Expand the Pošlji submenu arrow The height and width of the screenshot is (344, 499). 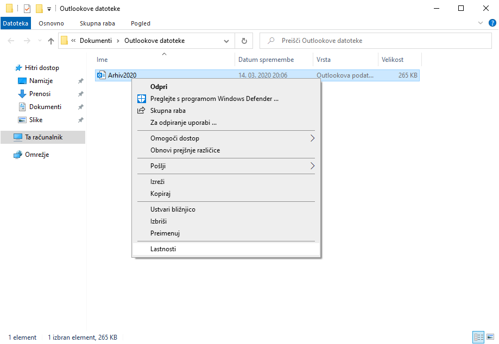click(312, 166)
